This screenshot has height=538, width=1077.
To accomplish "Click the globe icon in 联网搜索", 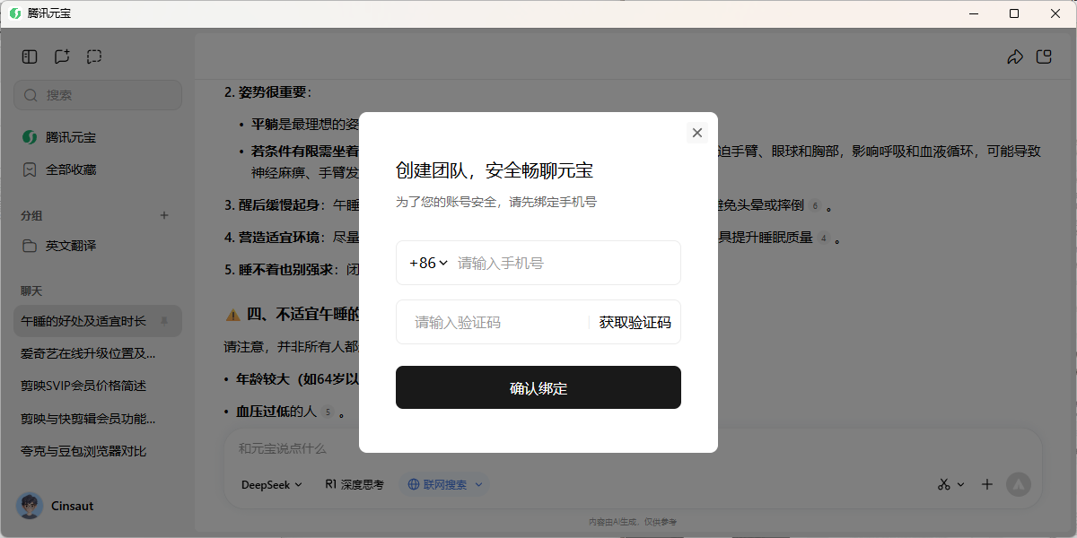I will point(414,484).
